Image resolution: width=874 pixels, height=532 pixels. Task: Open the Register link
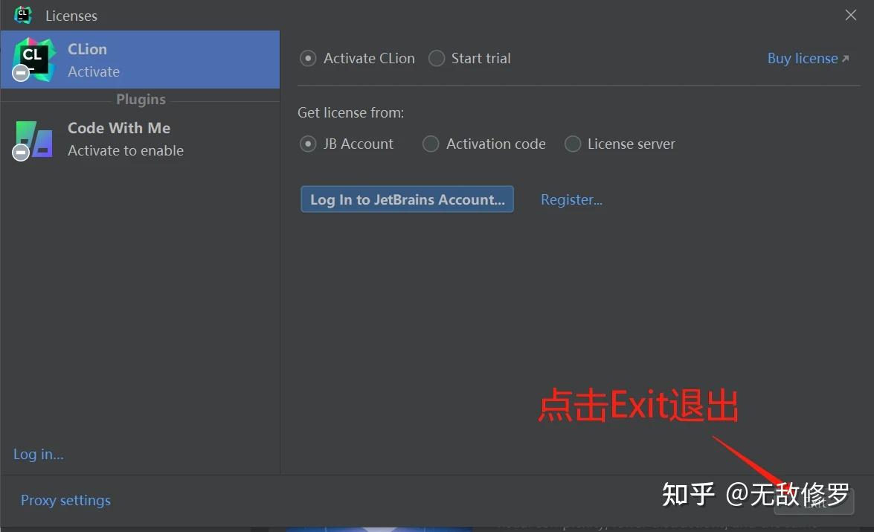click(x=571, y=199)
